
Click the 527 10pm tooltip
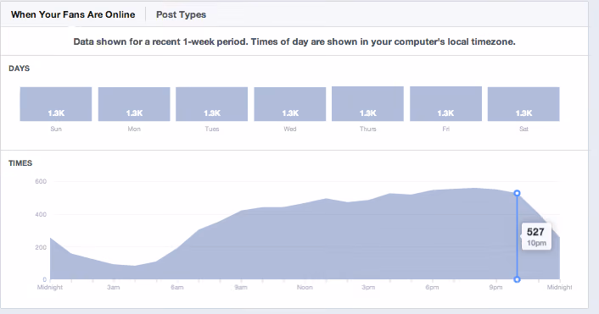pyautogui.click(x=536, y=237)
